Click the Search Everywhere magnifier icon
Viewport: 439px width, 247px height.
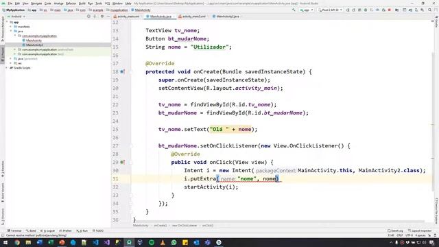pos(430,10)
